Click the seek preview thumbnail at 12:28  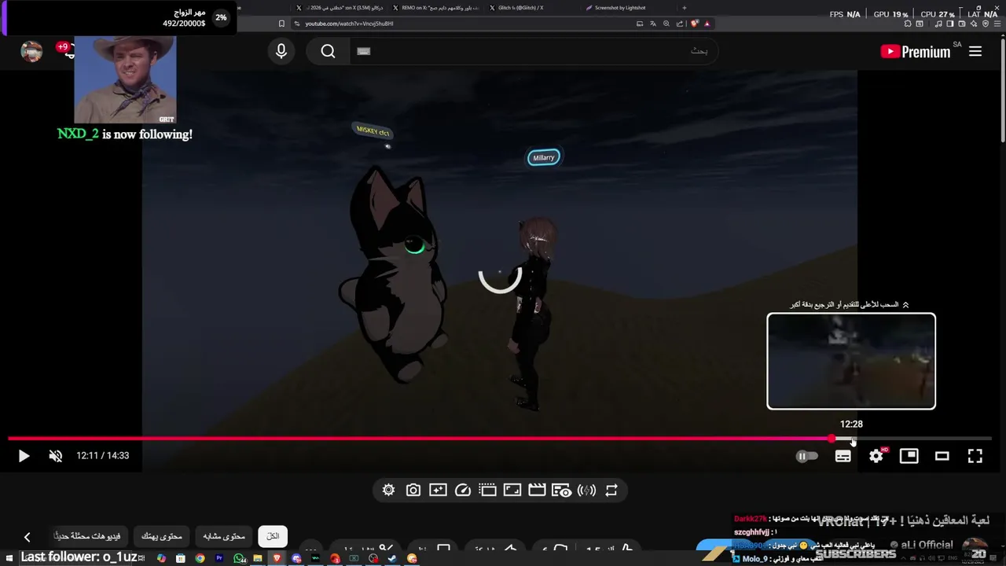point(851,361)
